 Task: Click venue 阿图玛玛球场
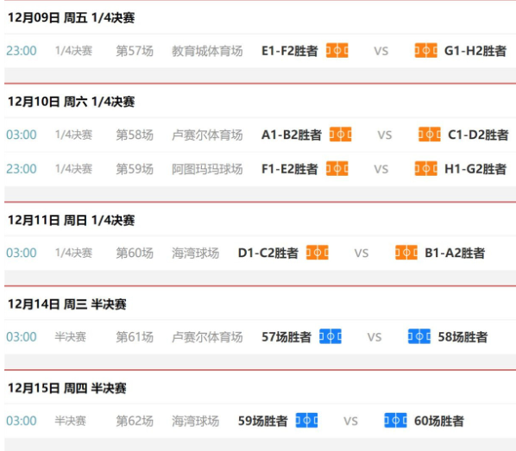click(x=207, y=169)
